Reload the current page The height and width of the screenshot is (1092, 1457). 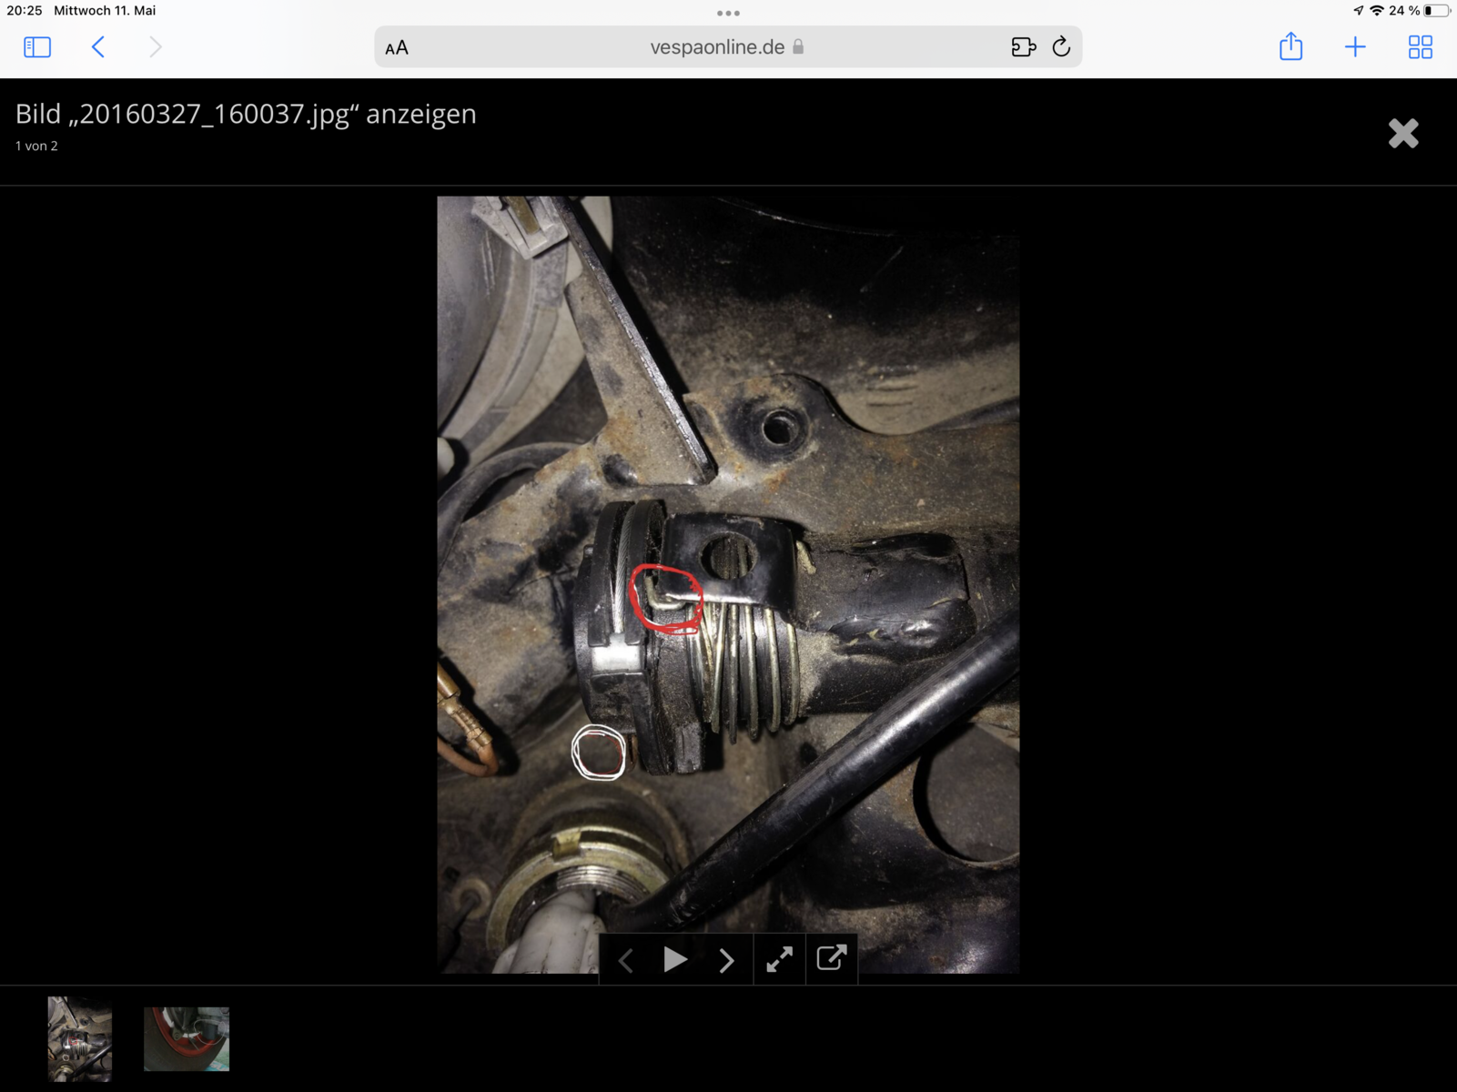(x=1061, y=47)
